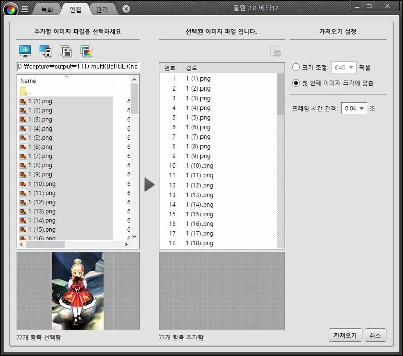
Task: Select file 1 (6).png in browser list
Action: [x=66, y=147]
